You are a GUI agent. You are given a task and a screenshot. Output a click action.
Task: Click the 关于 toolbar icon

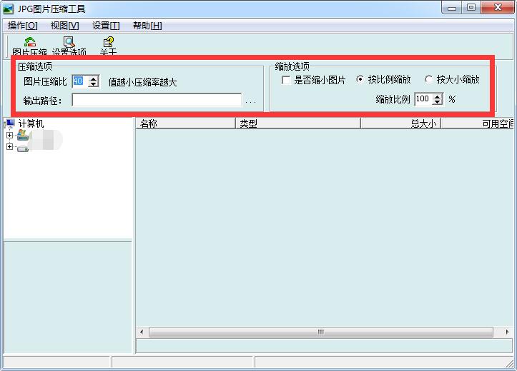click(108, 45)
